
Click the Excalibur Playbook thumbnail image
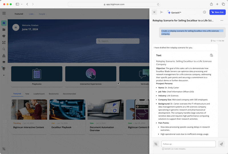coord(67,109)
